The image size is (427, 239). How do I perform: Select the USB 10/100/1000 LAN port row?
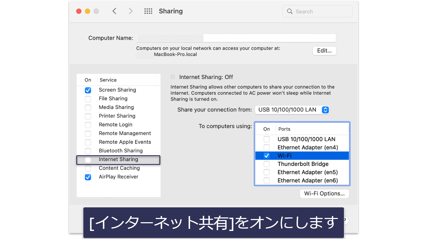(302, 139)
